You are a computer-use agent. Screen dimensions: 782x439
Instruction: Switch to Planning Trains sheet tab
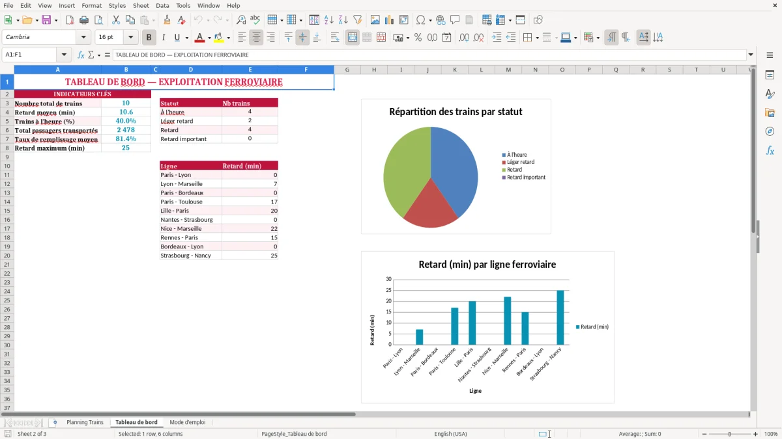pos(85,422)
